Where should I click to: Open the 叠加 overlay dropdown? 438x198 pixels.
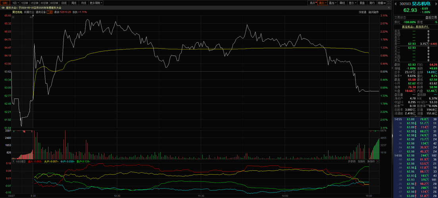point(333,3)
